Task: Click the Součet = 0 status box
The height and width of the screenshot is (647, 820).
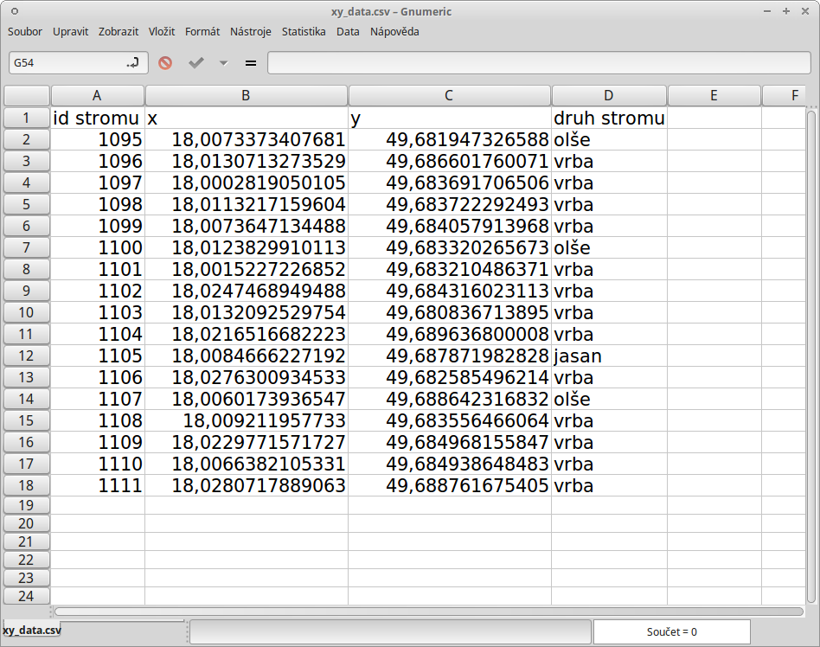Action: 672,631
